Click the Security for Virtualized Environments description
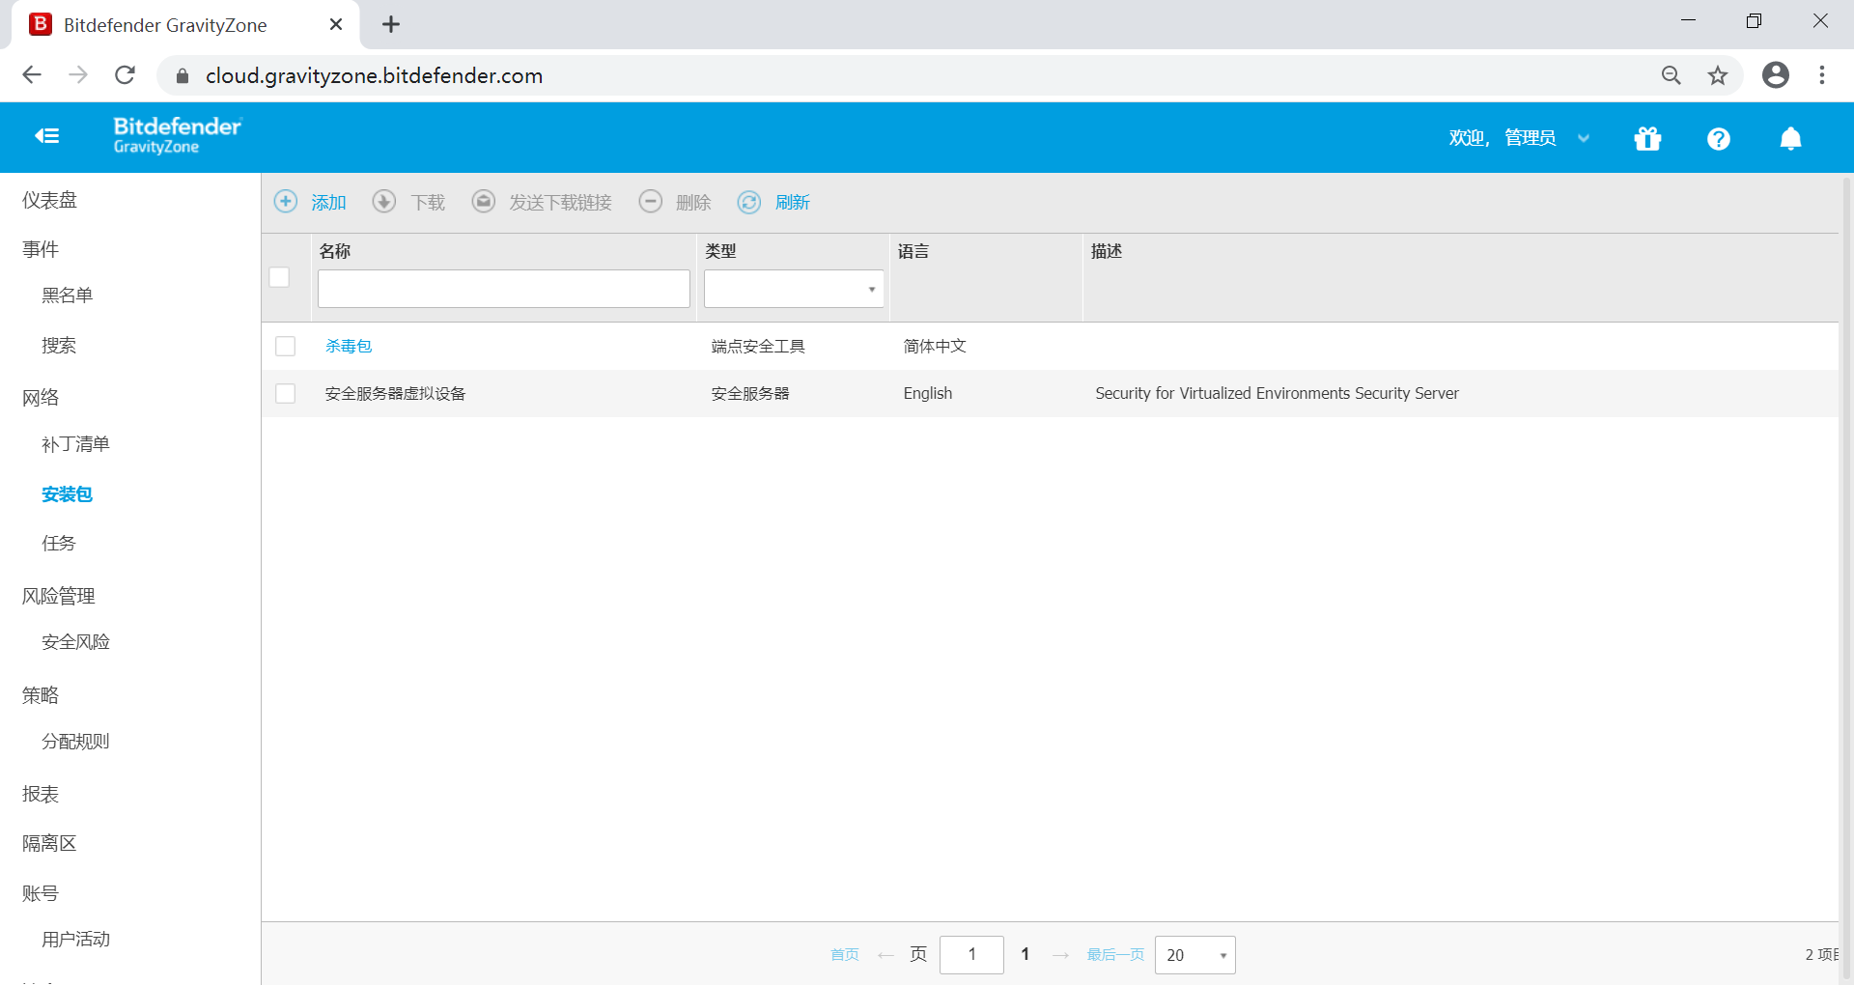Image resolution: width=1854 pixels, height=985 pixels. (1277, 393)
